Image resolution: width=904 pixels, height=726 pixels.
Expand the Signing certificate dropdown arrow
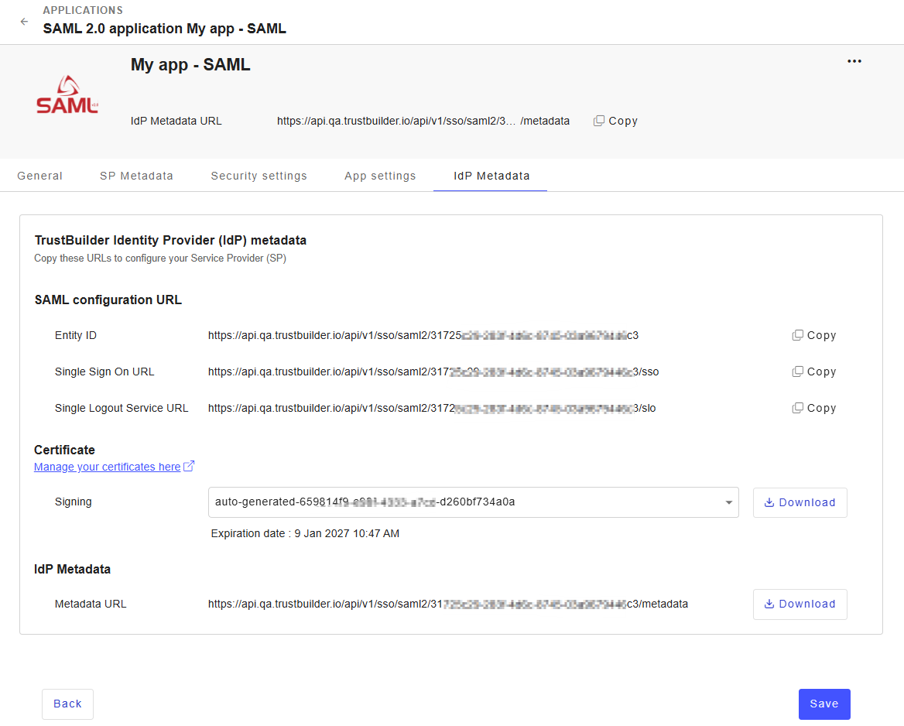[728, 503]
